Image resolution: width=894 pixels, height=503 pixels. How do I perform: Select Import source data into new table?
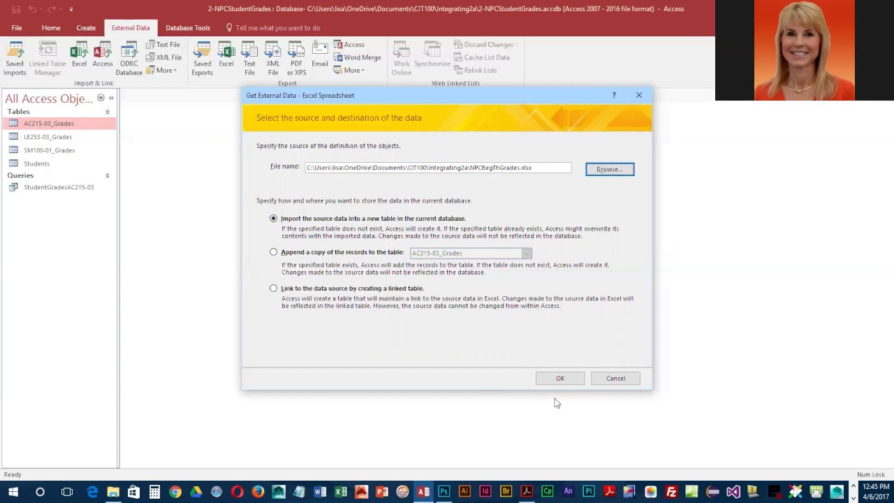[273, 219]
